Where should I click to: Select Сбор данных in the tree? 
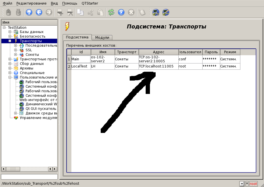(x=32, y=64)
